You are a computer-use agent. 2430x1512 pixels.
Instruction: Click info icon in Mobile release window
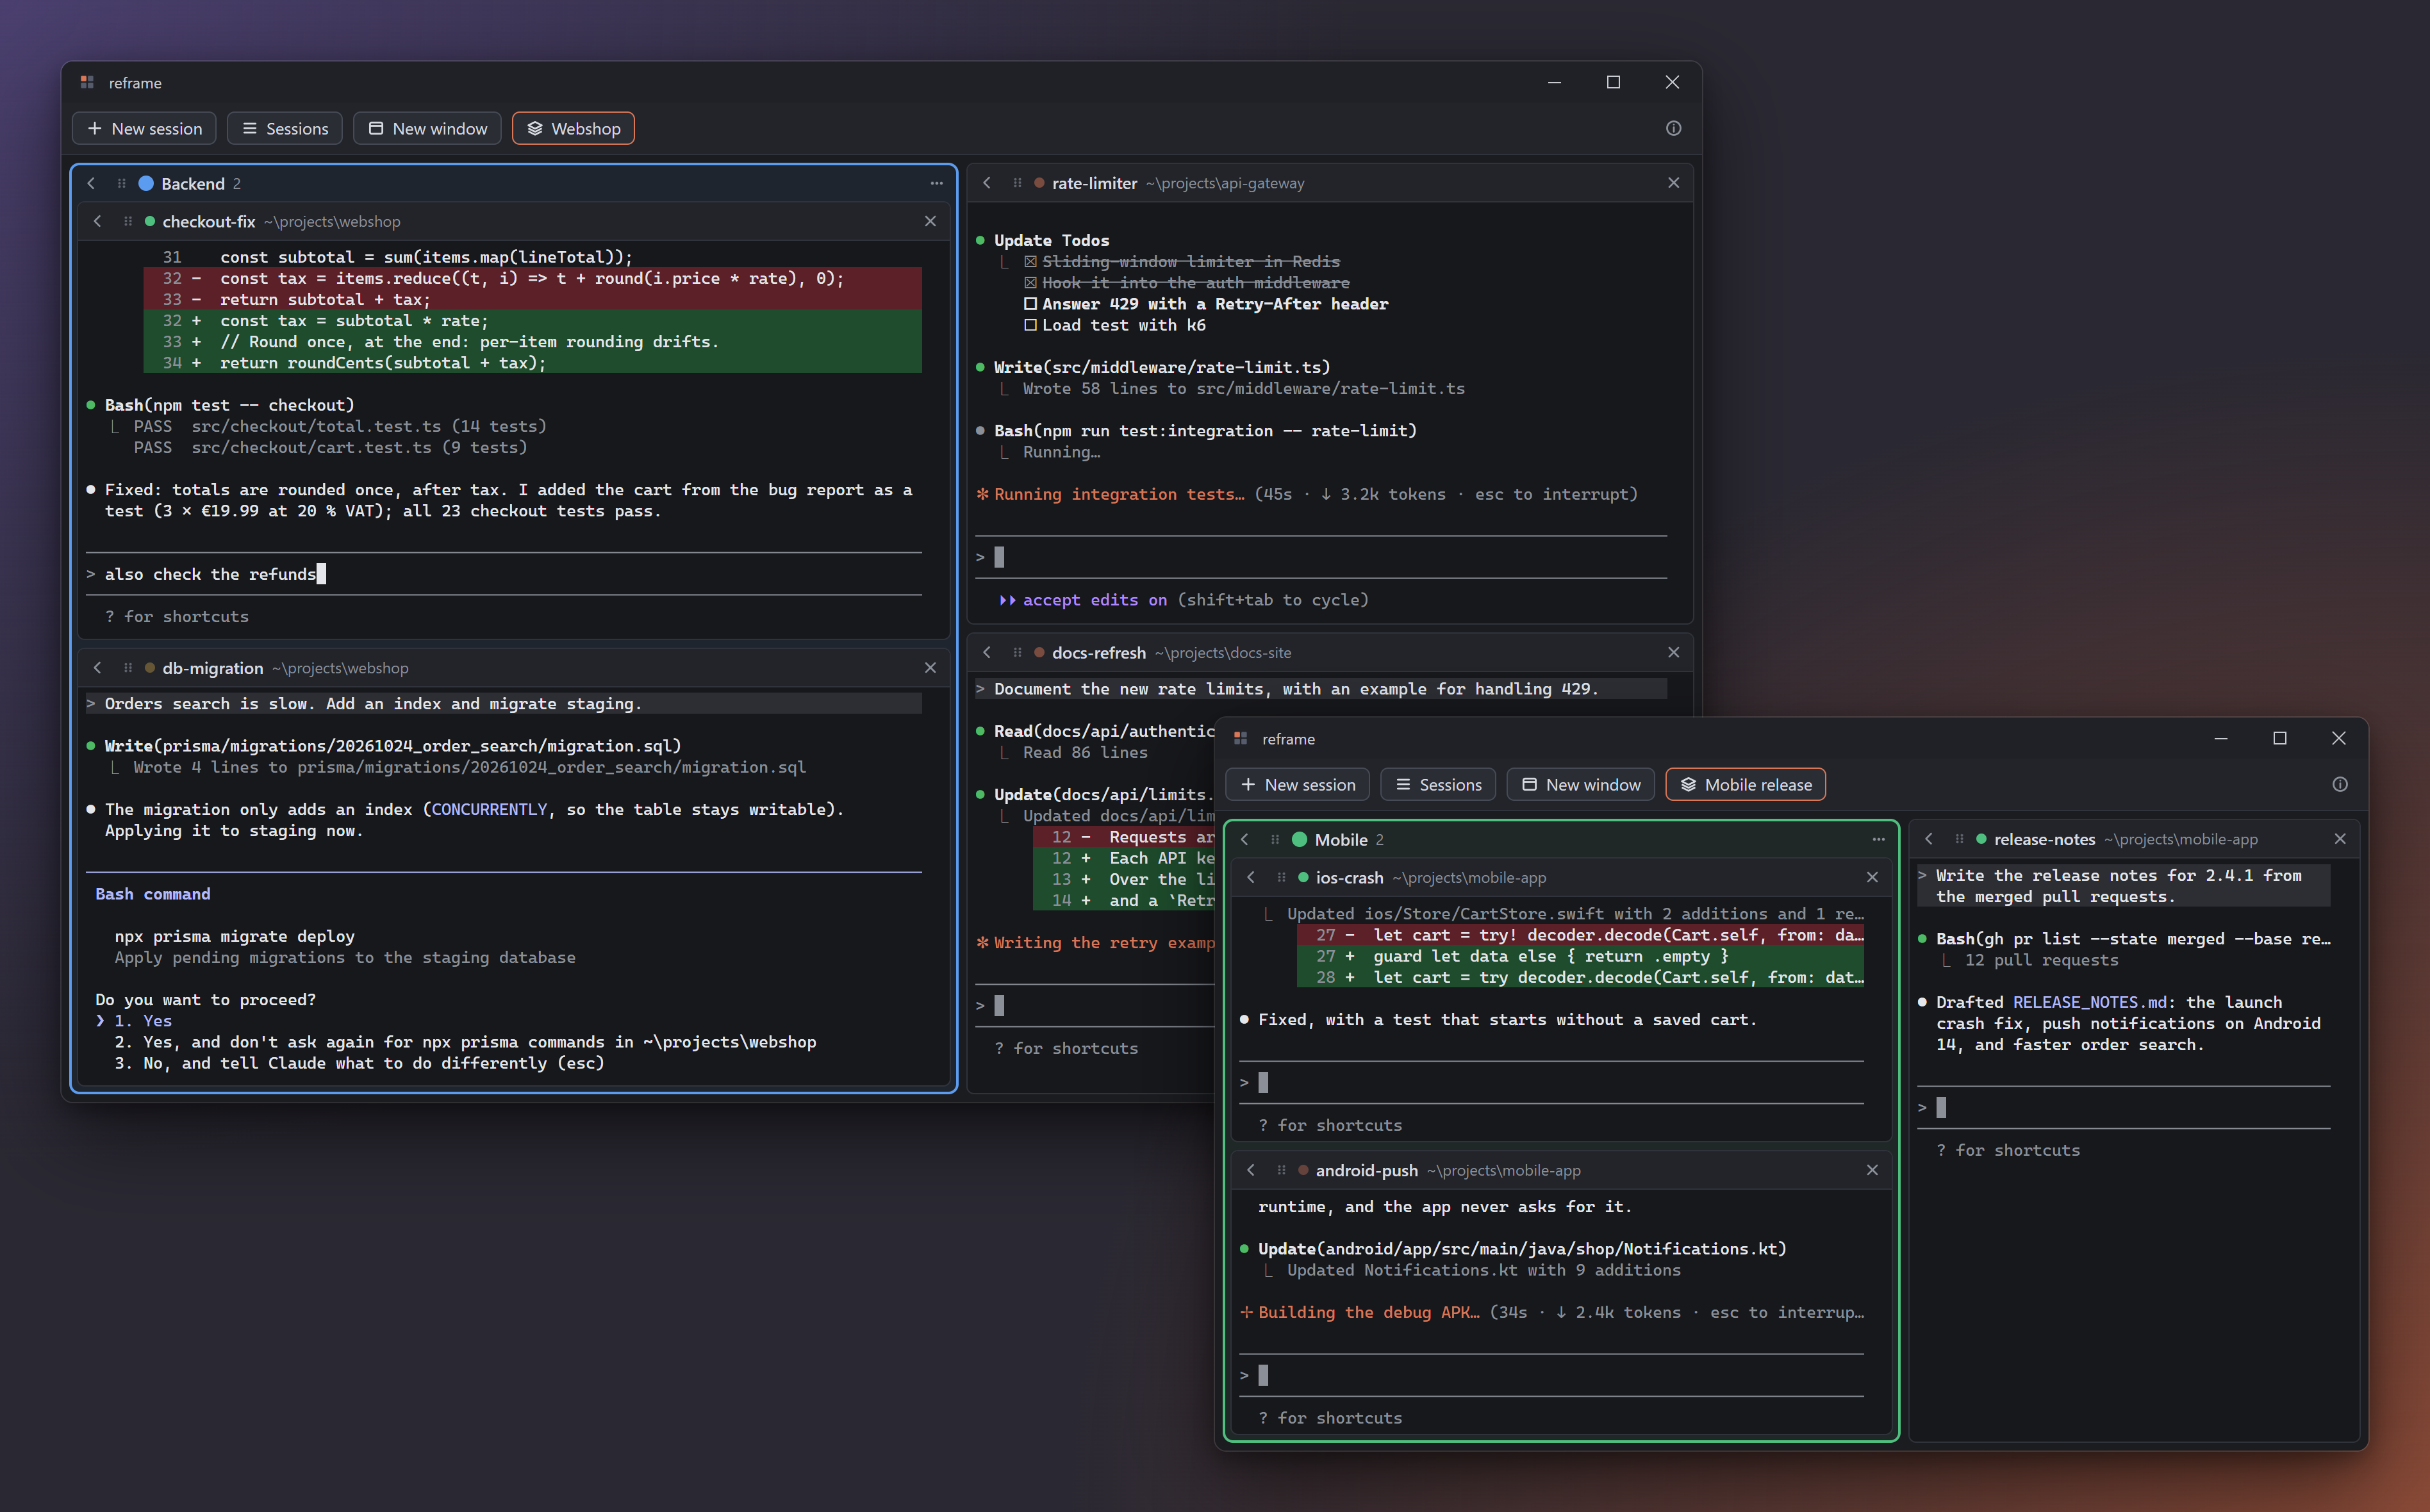[x=2339, y=784]
